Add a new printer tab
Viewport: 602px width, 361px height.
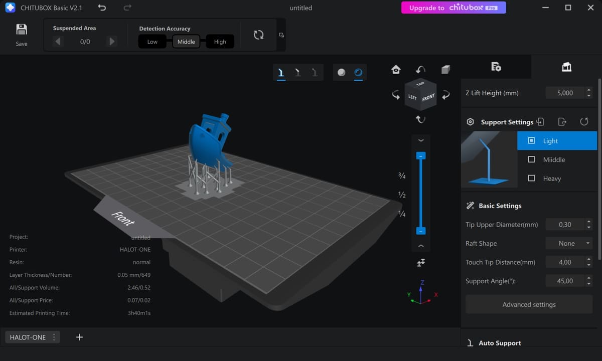[79, 337]
